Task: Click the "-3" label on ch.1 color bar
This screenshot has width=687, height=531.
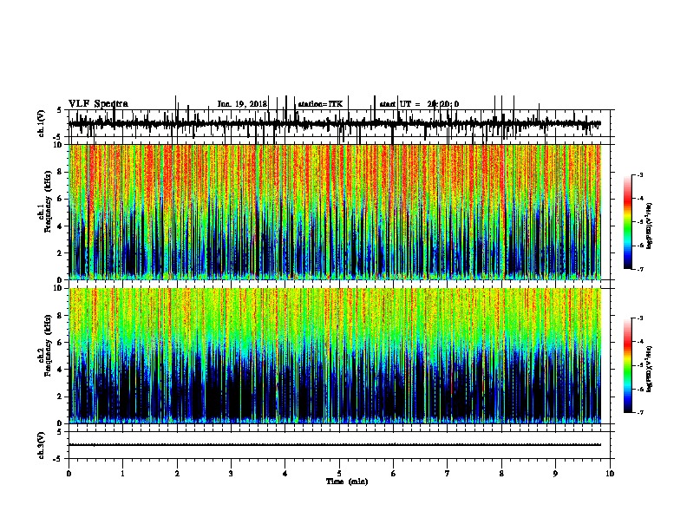Action: tap(640, 174)
